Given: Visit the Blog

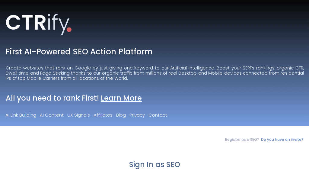Looking at the screenshot, I should (121, 115).
